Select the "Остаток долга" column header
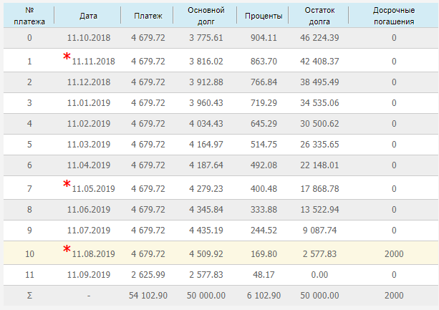439x310 pixels. (x=320, y=16)
